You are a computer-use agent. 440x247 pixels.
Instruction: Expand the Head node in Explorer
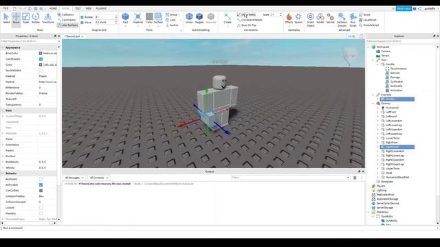(x=377, y=173)
